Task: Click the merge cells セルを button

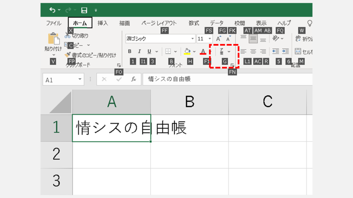Action: pos(303,52)
